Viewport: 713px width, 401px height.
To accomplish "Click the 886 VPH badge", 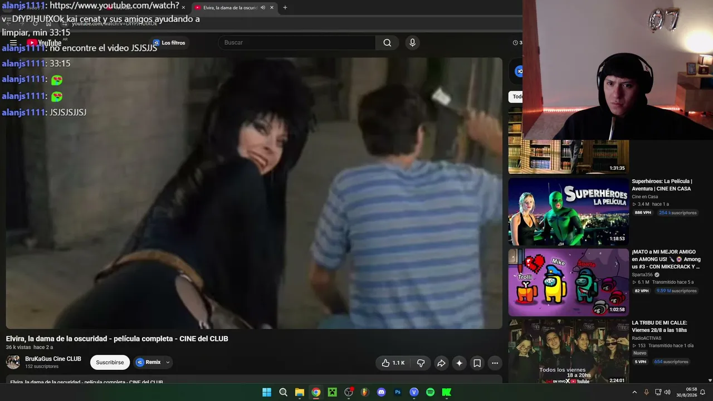I will [x=643, y=213].
